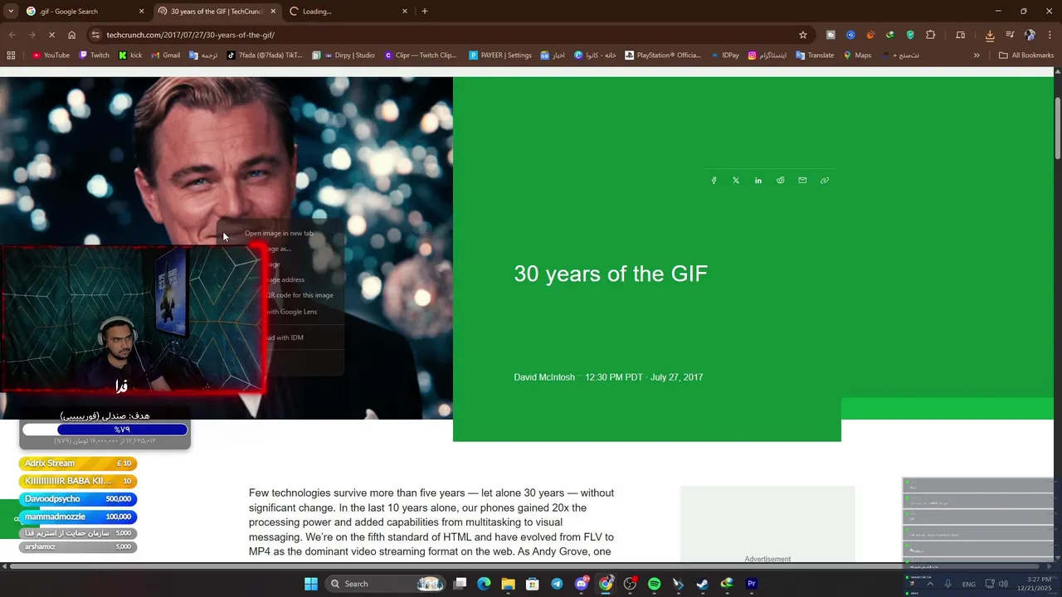1062x597 pixels.
Task: Open the media controls music-note icon
Action: (x=1010, y=35)
